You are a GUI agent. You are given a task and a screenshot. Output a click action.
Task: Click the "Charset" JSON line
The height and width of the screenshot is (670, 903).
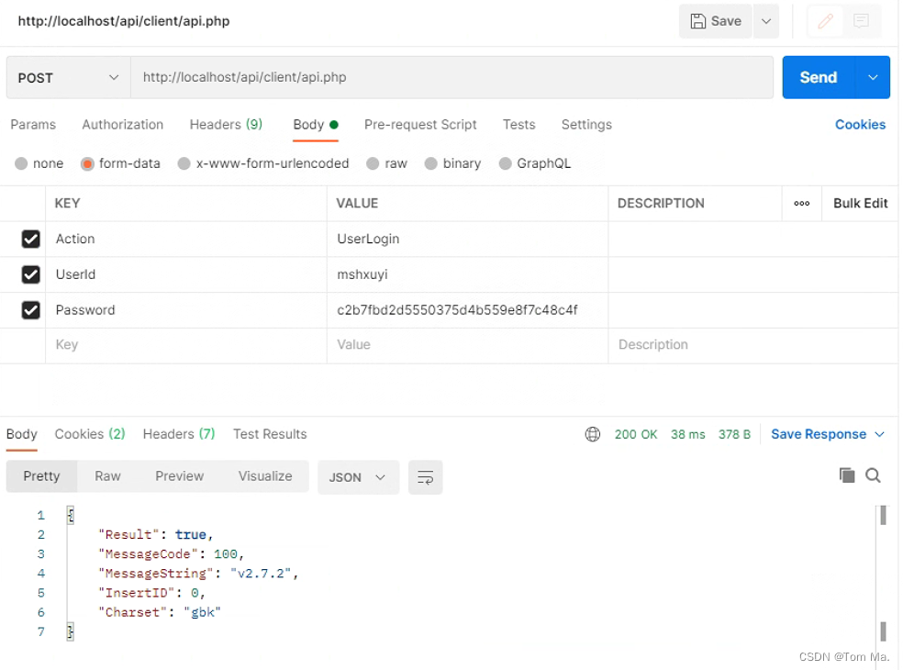pyautogui.click(x=160, y=612)
